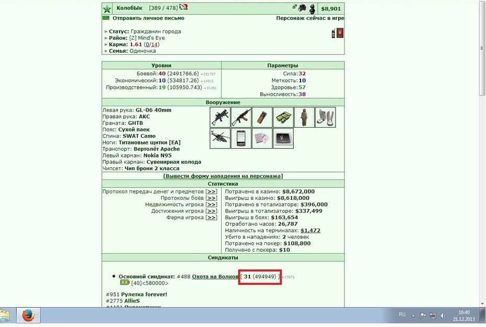
Task: Click the combat level value 40
Action: pyautogui.click(x=162, y=74)
